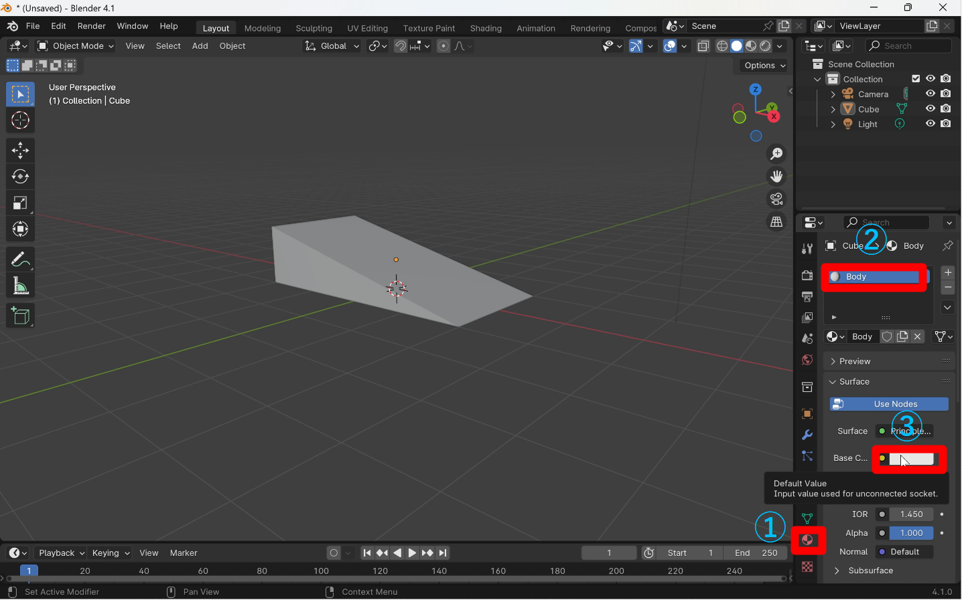This screenshot has width=962, height=600.
Task: Uncheck the Collection exclude checkbox
Action: pos(916,79)
